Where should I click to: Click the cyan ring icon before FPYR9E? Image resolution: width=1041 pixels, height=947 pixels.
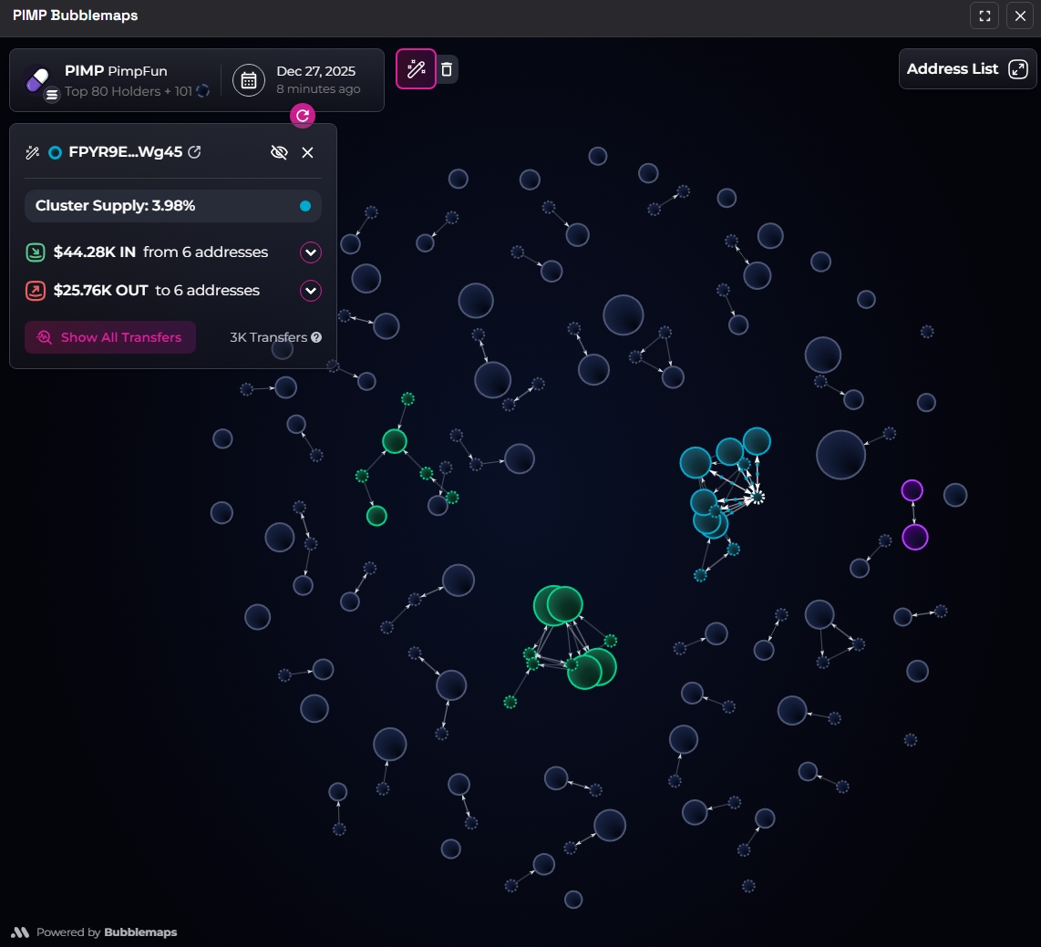point(55,152)
